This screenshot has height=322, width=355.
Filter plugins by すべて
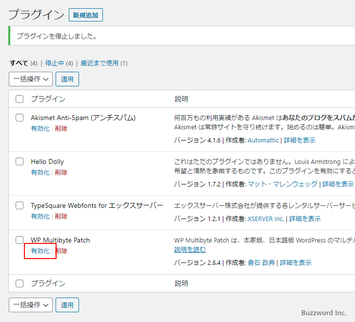coord(19,63)
